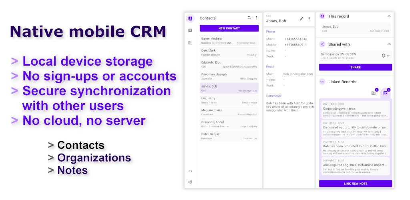Screen dimensions: 410x200
Task: Click the Phone section heading
Action: pos(270,32)
